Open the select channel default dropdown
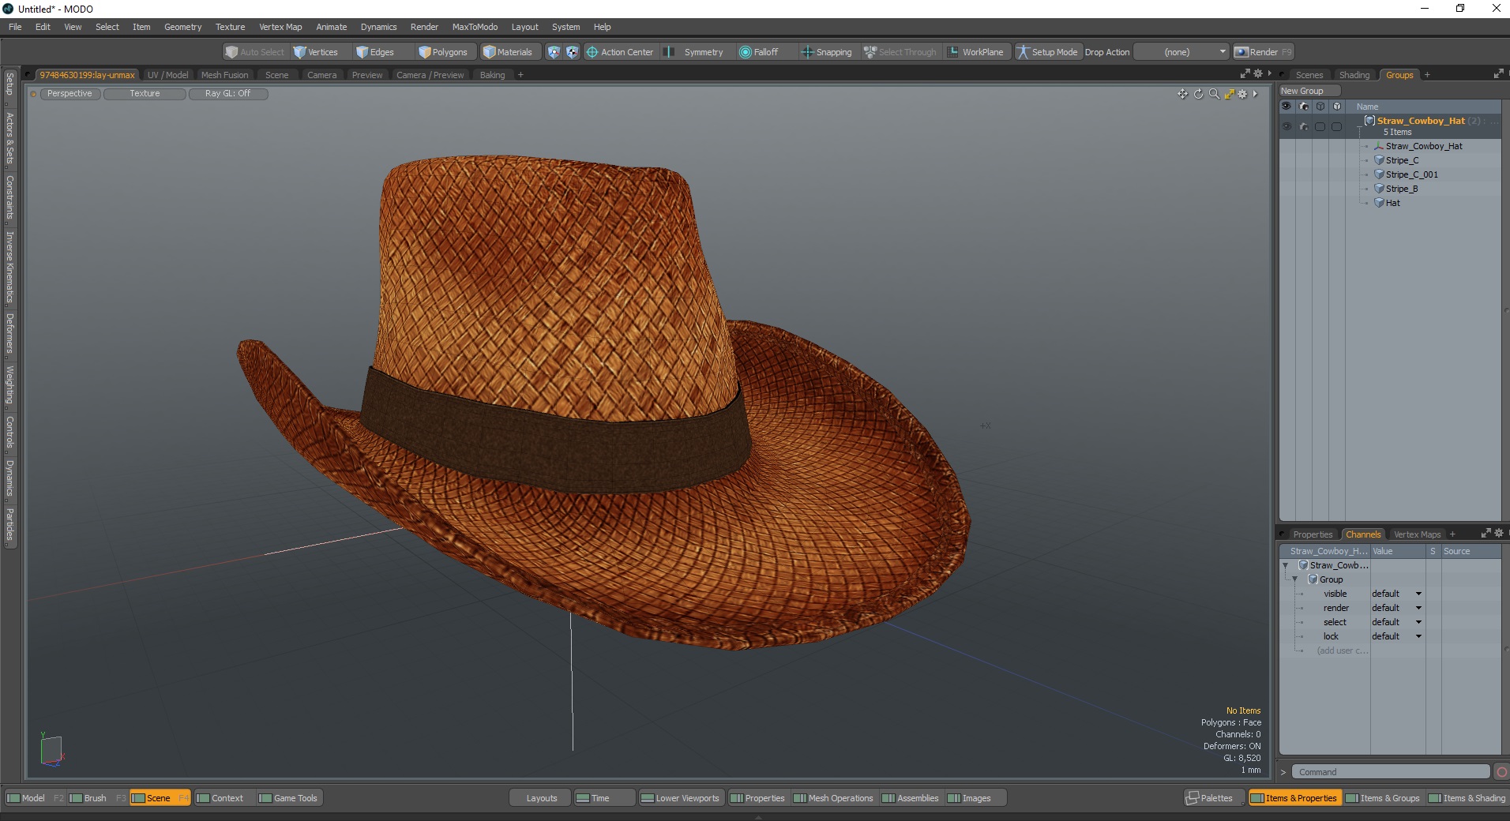 coord(1396,622)
